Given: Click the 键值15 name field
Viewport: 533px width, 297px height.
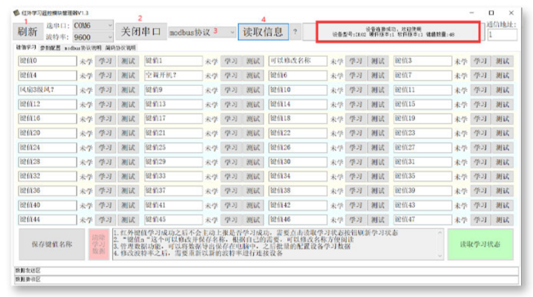Looking at the screenshot, I should pyautogui.click(x=422, y=104).
